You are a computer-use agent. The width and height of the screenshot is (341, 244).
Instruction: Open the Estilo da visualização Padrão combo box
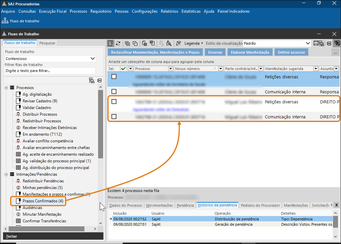coord(308,43)
